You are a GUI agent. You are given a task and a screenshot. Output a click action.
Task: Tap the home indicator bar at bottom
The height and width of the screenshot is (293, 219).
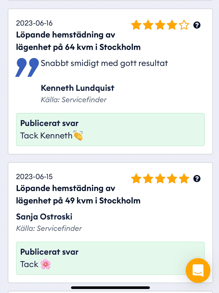point(111,288)
